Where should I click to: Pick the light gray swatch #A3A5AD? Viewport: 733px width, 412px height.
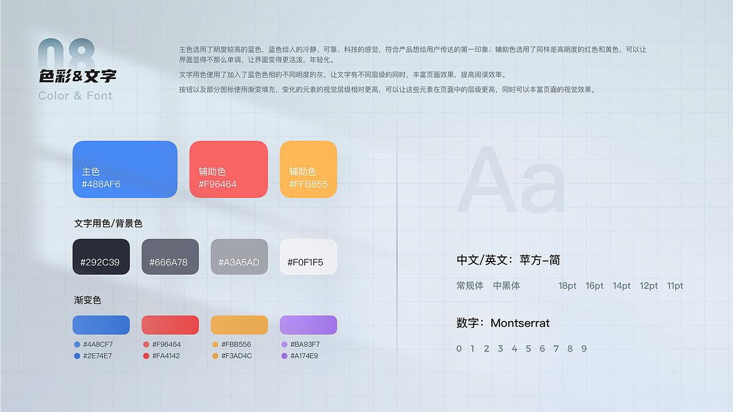coord(239,256)
